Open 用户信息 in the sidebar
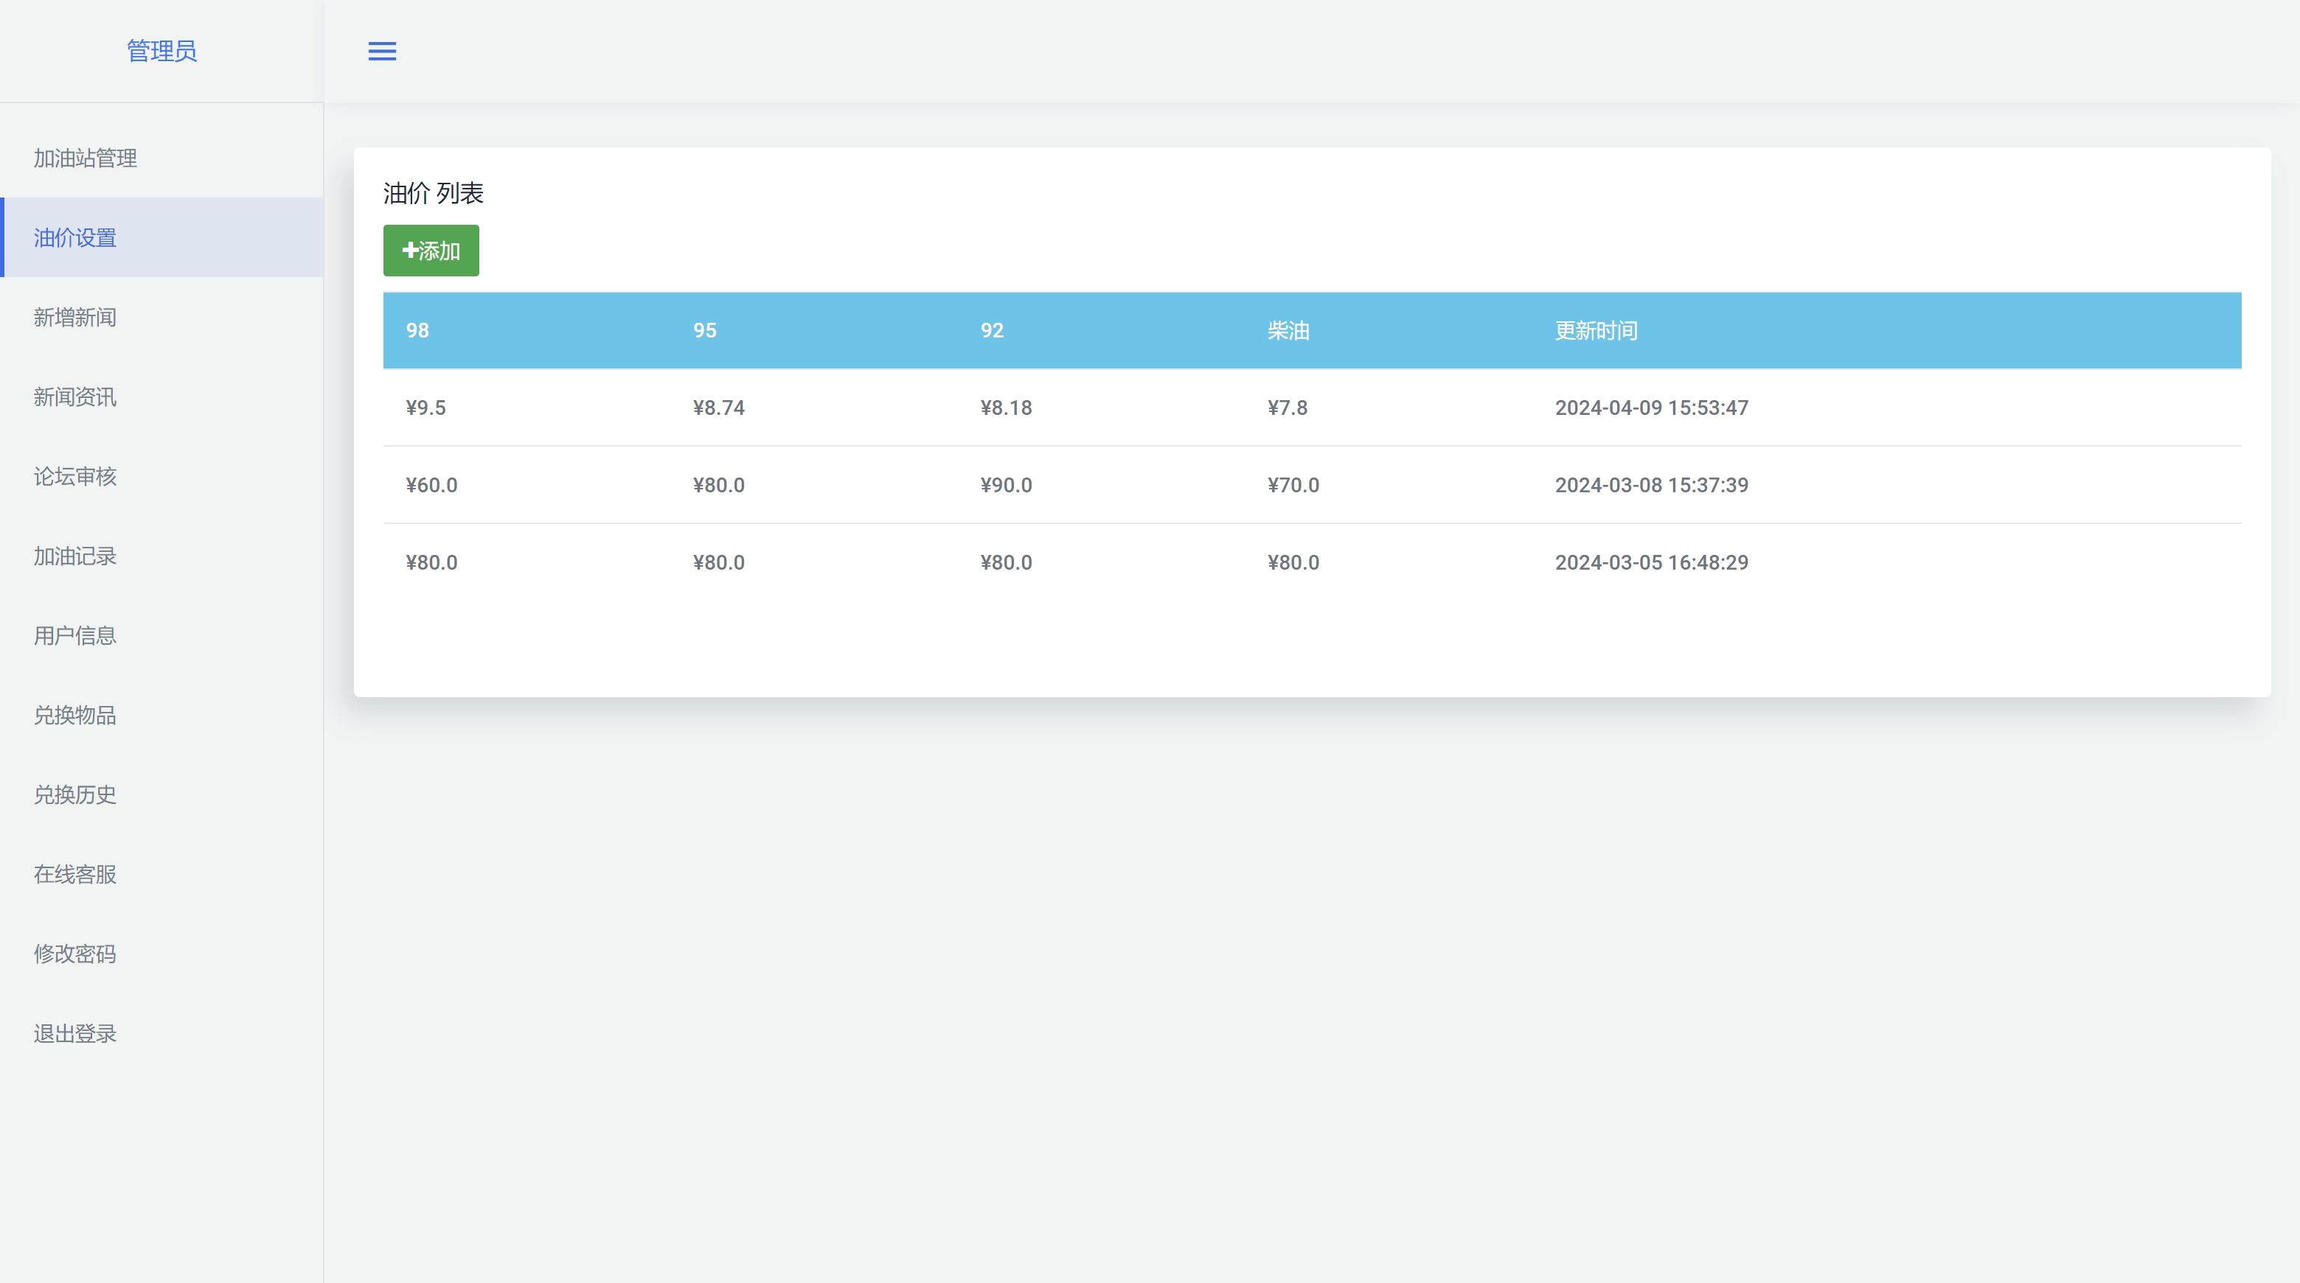2300x1283 pixels. pos(161,635)
